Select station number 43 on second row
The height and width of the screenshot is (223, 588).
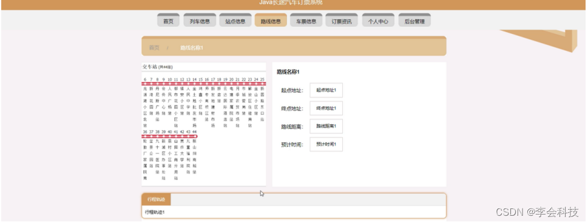point(188,132)
